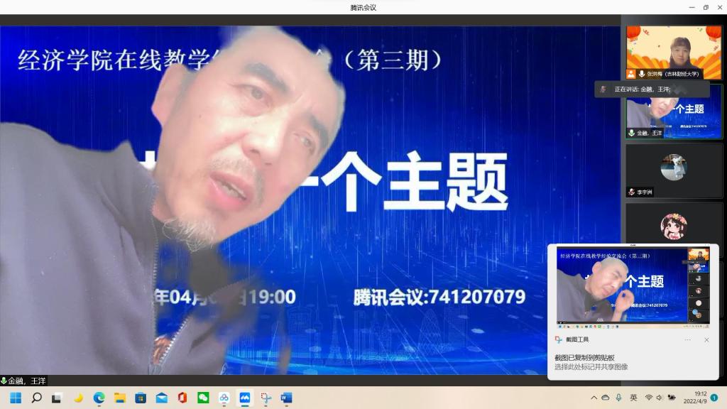Open Snipping Tool from the taskbar

click(266, 398)
